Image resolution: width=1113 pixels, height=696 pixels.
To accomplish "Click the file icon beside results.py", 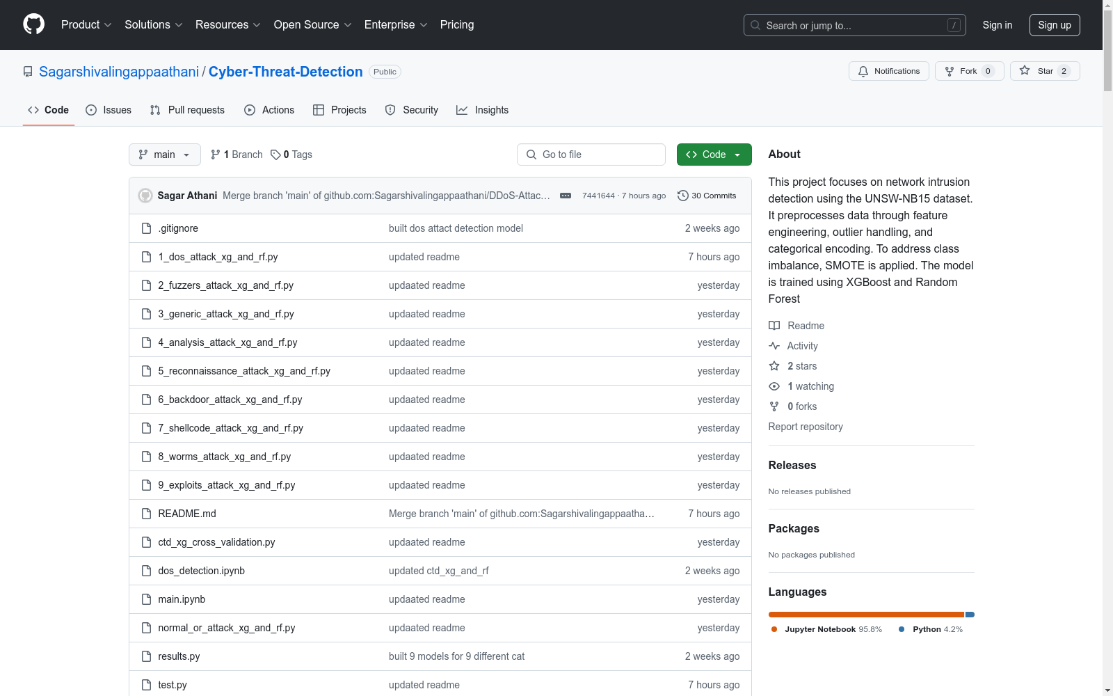I will pos(146,656).
